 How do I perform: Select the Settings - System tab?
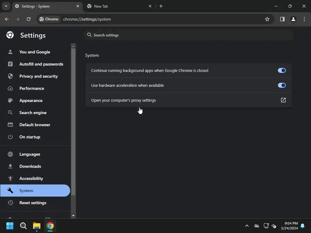(x=48, y=6)
